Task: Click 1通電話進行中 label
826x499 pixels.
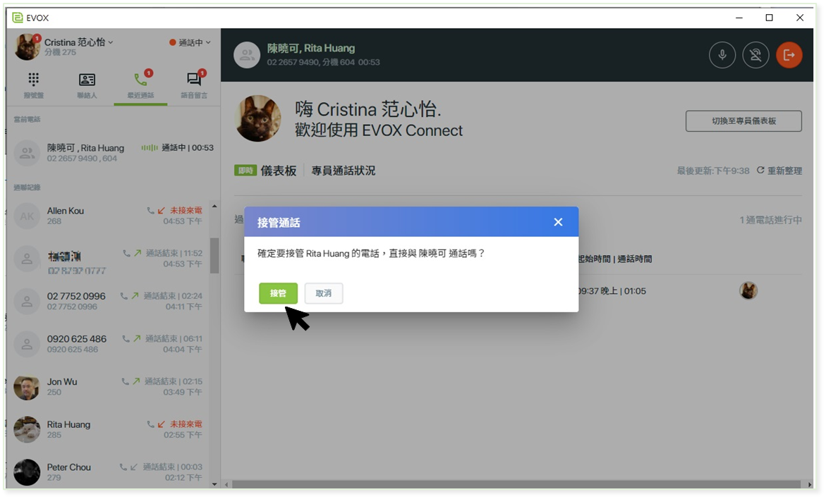Action: pyautogui.click(x=771, y=220)
